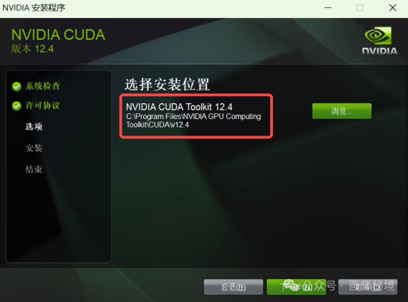Minimize the NVIDIA installer window
The image size is (408, 302).
tap(328, 8)
